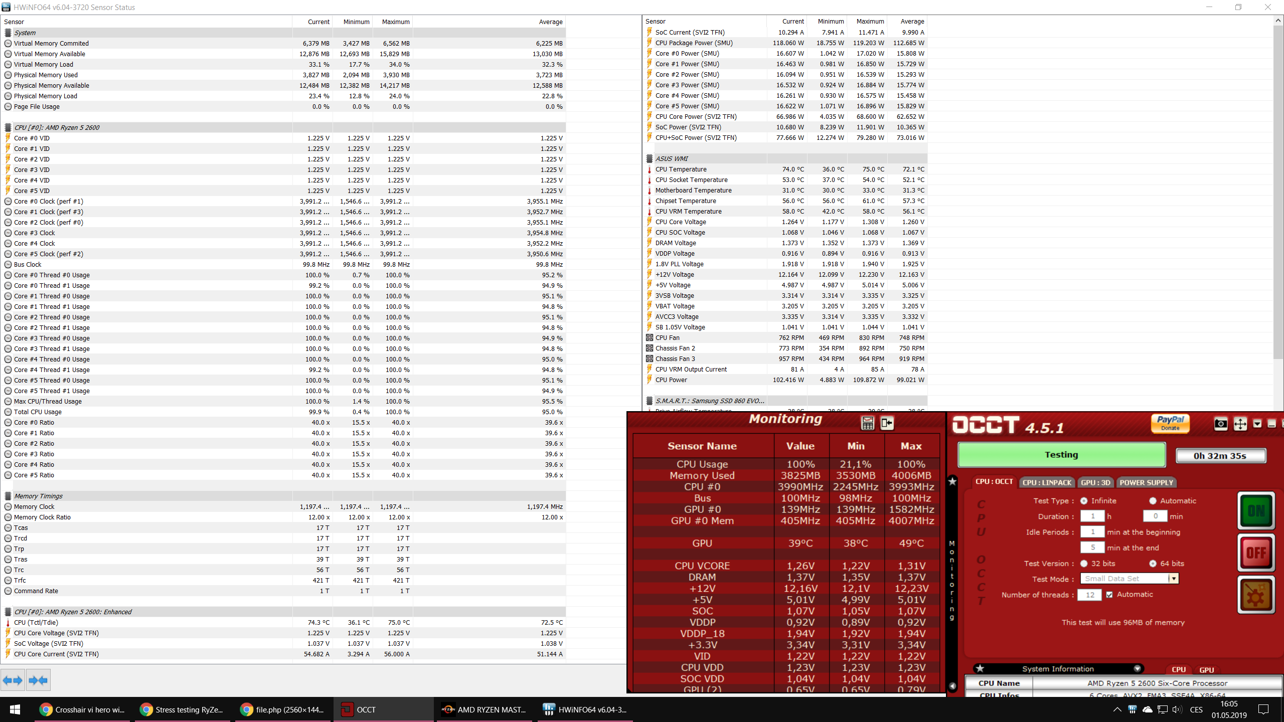Image resolution: width=1284 pixels, height=722 pixels.
Task: Open the Test Mode dropdown
Action: coord(1174,579)
